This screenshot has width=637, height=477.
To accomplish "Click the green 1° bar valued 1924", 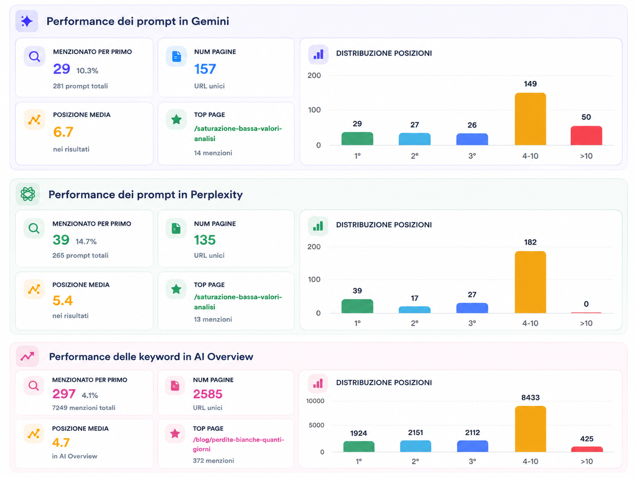I will click(x=359, y=447).
